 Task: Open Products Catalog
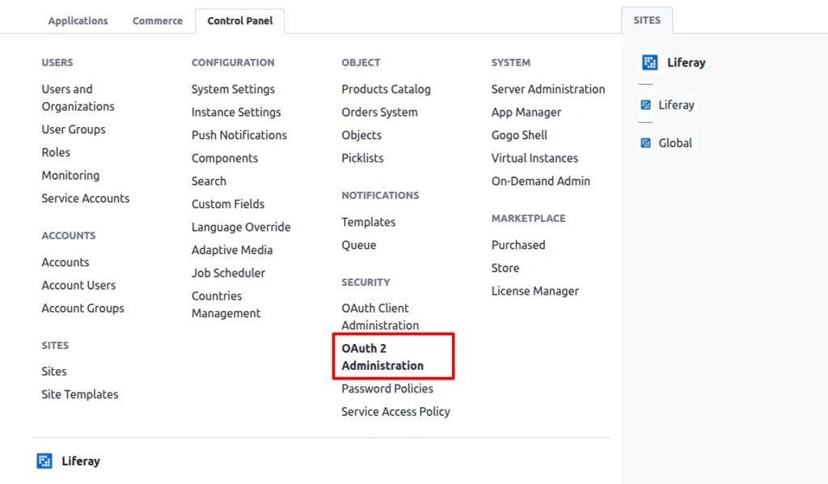[386, 89]
